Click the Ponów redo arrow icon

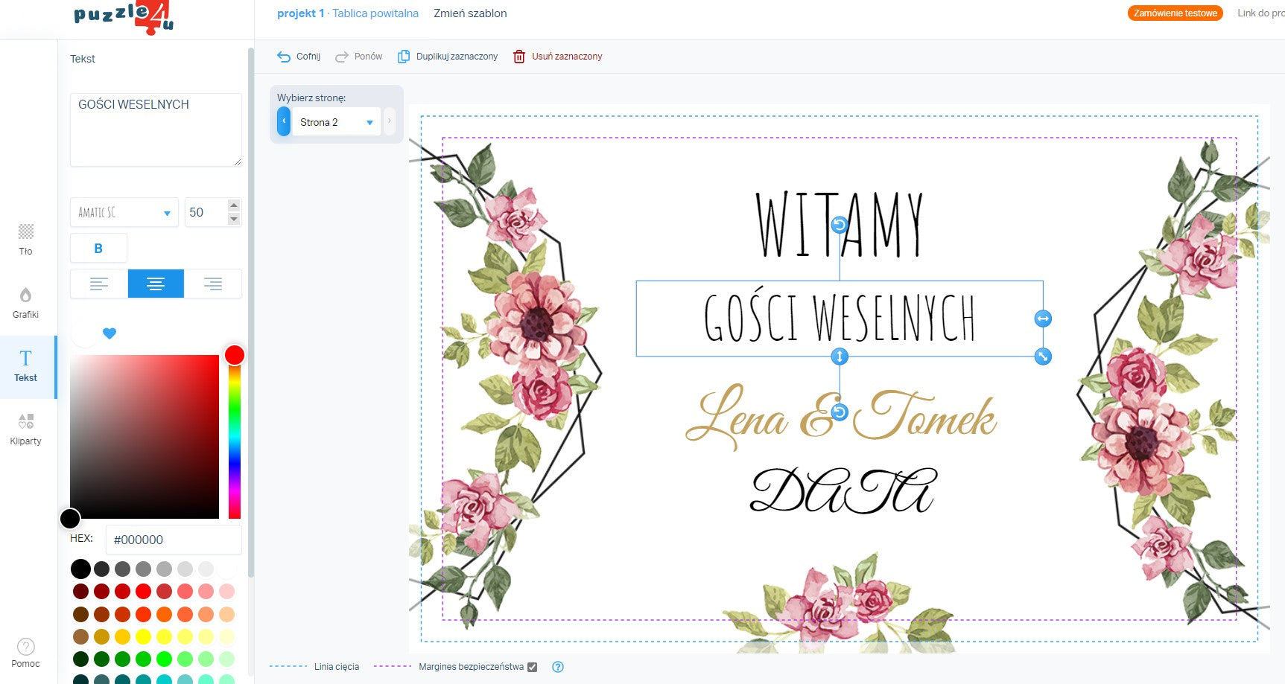coord(342,57)
